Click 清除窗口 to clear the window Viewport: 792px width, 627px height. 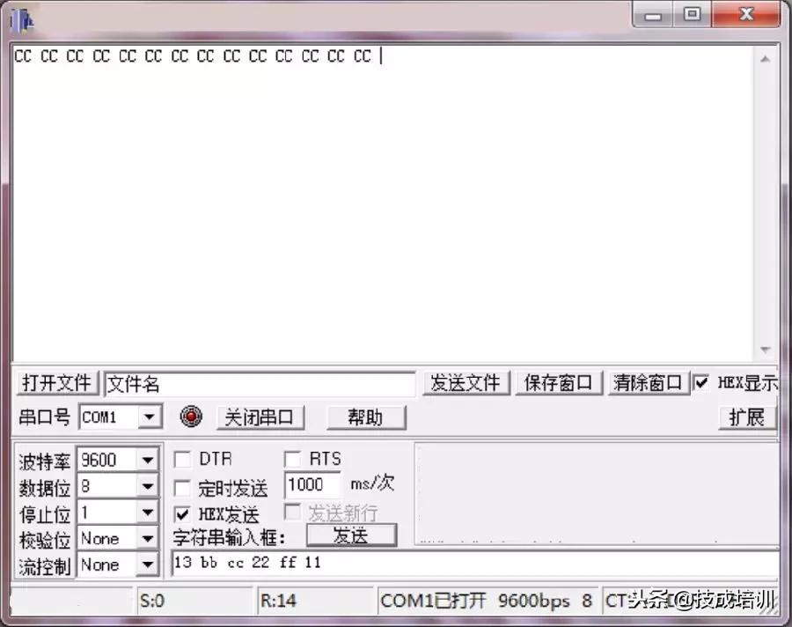coord(649,382)
